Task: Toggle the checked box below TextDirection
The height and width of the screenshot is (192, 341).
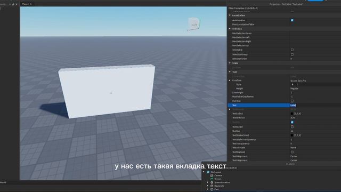Action: pyautogui.click(x=292, y=122)
